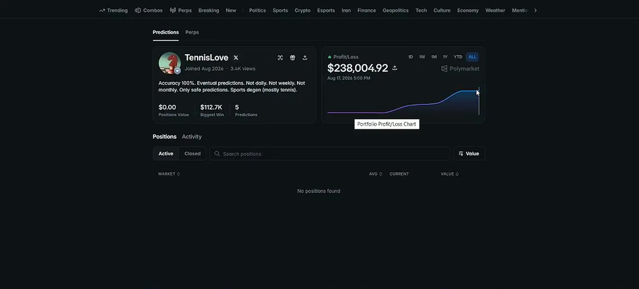Image resolution: width=639 pixels, height=289 pixels.
Task: Open the Politics category
Action: pyautogui.click(x=257, y=10)
